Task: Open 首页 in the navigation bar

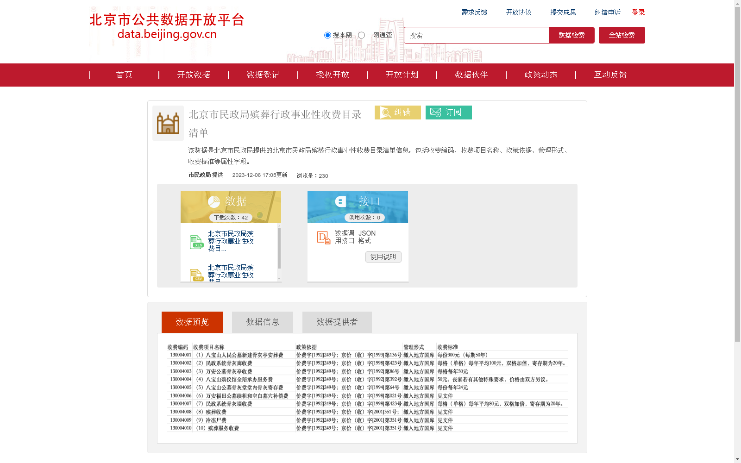Action: point(124,75)
